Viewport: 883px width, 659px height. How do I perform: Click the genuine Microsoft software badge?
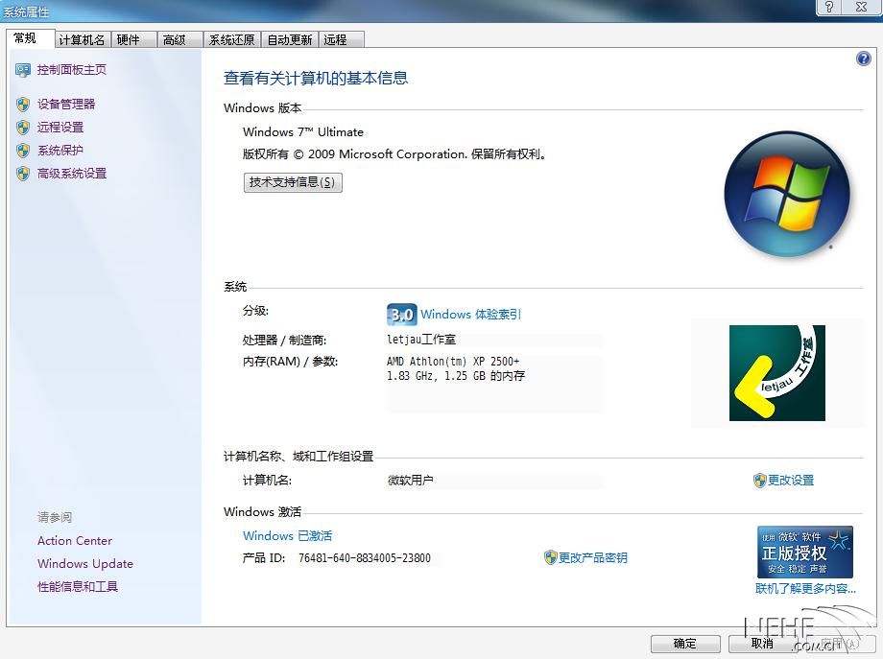click(804, 552)
